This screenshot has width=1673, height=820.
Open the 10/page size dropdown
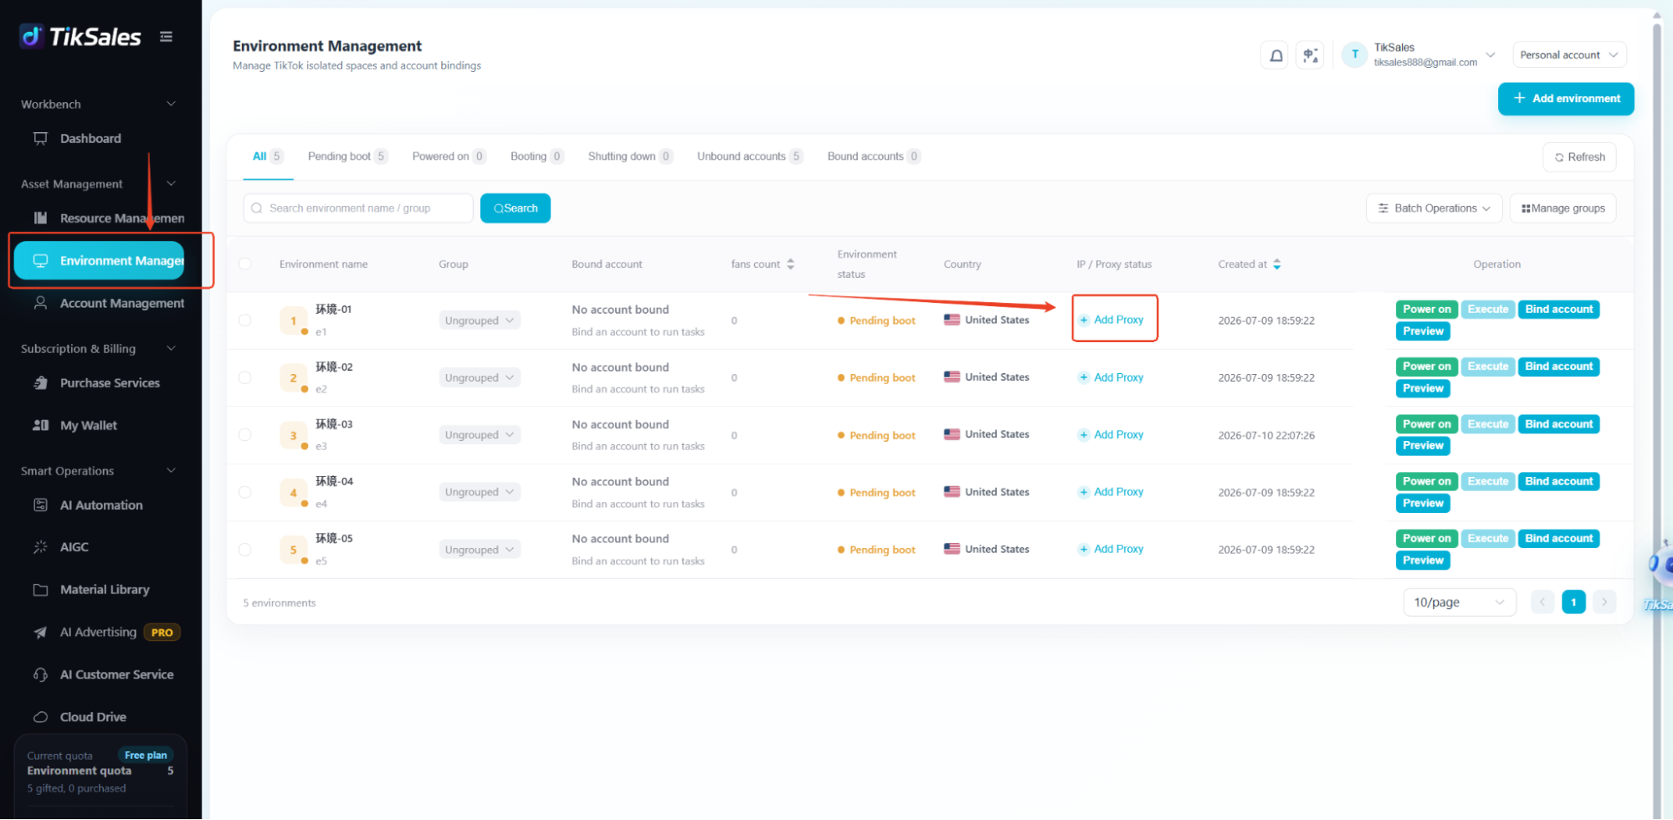click(1460, 602)
